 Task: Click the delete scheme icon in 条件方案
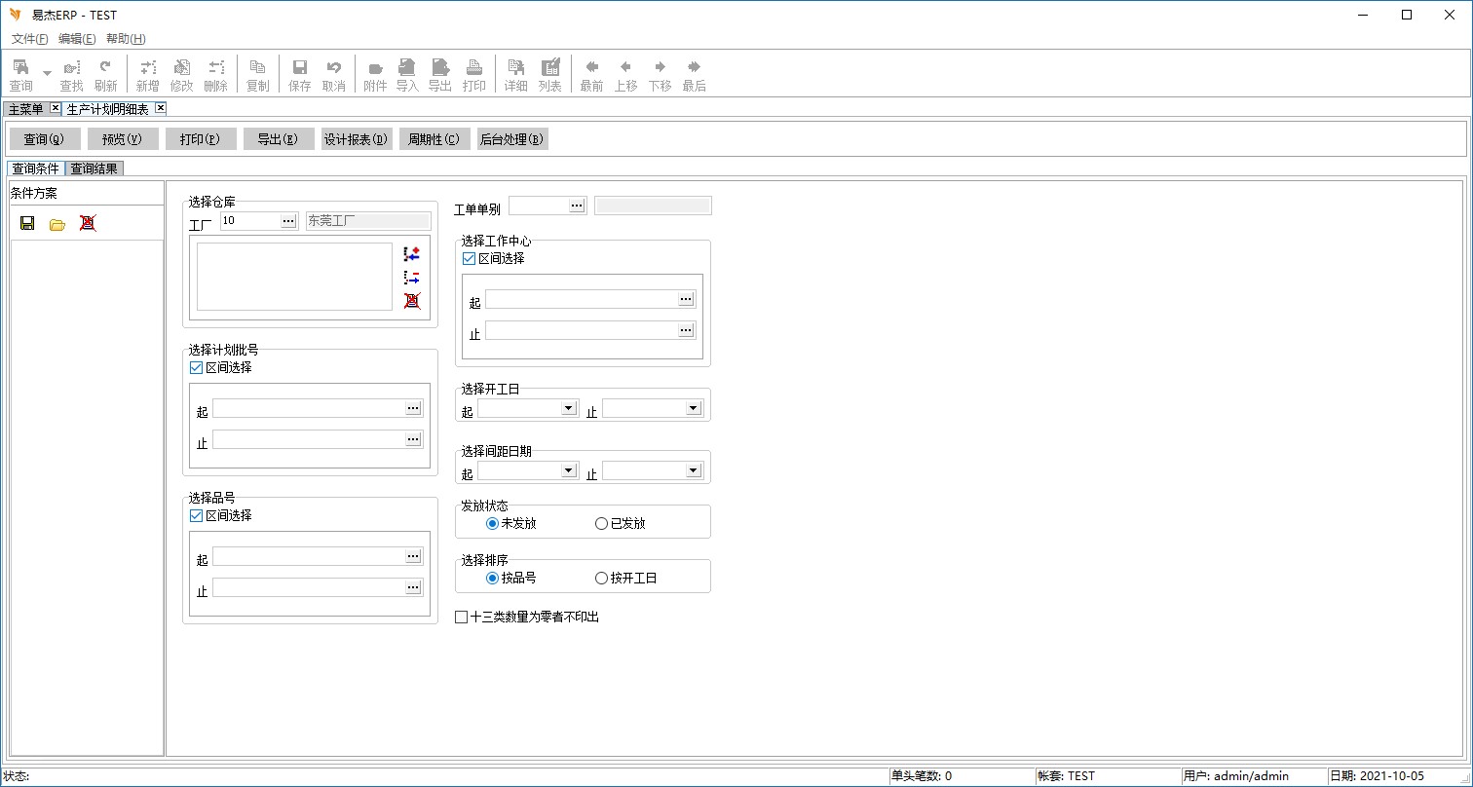point(88,223)
